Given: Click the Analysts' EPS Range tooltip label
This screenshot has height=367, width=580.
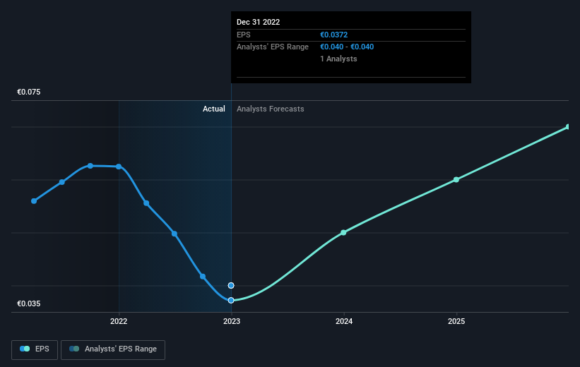Looking at the screenshot, I should pos(273,47).
